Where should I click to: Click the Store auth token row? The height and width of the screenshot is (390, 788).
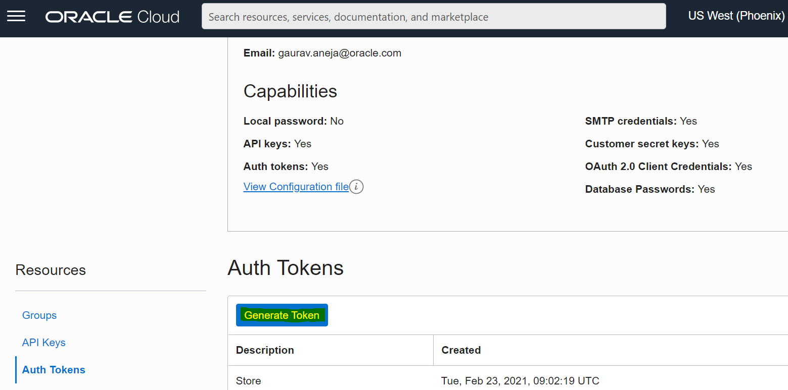pos(248,381)
